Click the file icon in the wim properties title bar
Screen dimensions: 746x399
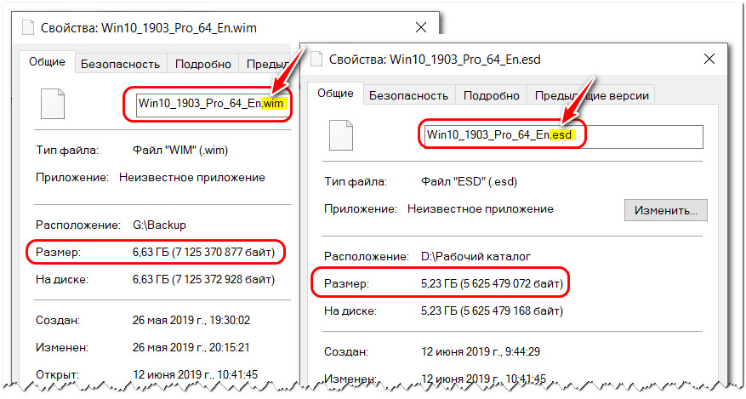tap(28, 27)
